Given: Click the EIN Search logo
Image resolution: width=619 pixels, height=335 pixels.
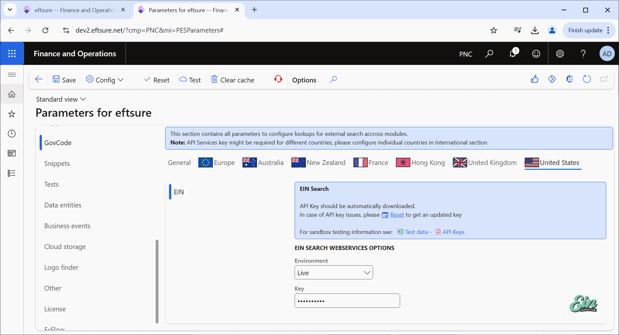Looking at the screenshot, I should (584, 304).
